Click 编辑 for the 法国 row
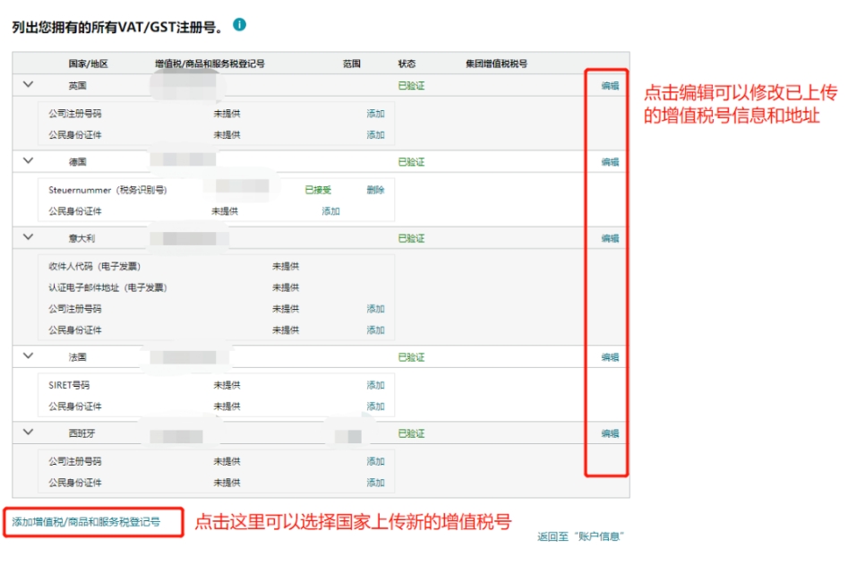848x574 pixels. click(610, 357)
